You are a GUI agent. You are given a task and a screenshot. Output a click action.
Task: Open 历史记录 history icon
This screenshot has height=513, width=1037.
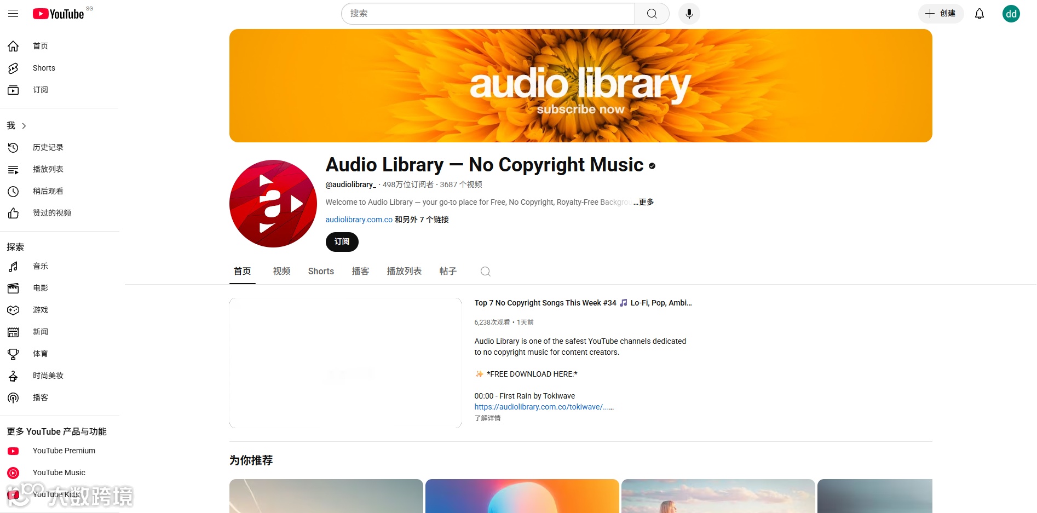point(13,147)
